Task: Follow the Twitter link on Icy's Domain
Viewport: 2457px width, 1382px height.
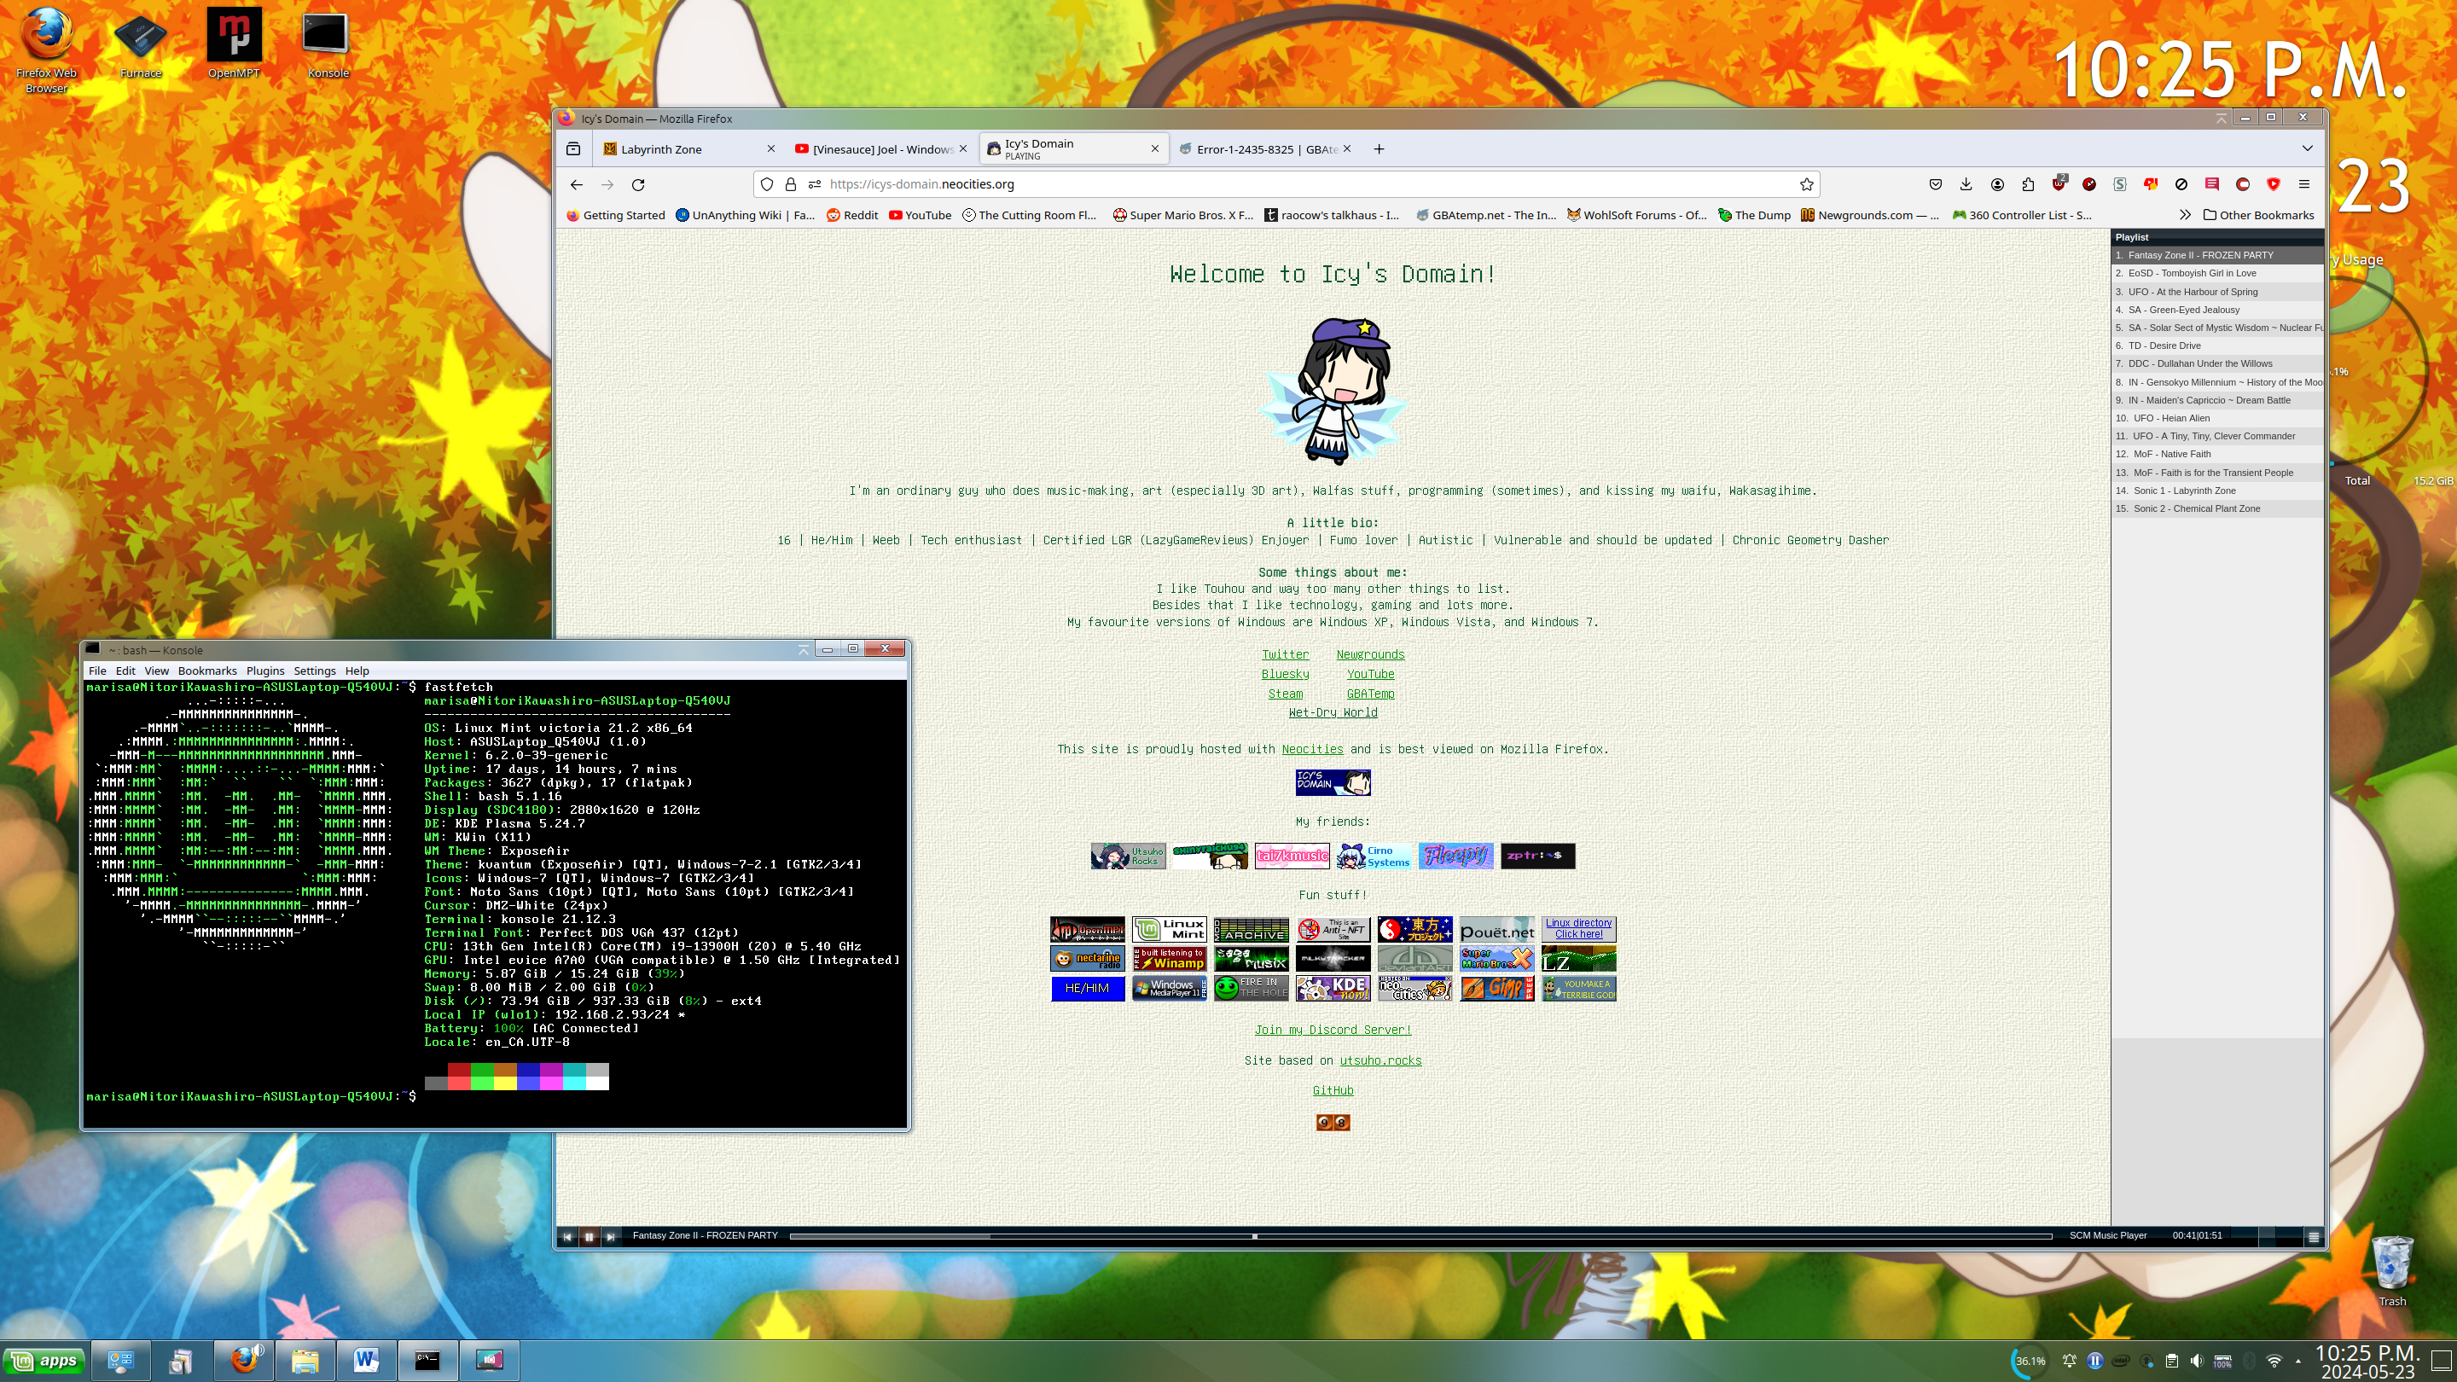Action: point(1285,654)
